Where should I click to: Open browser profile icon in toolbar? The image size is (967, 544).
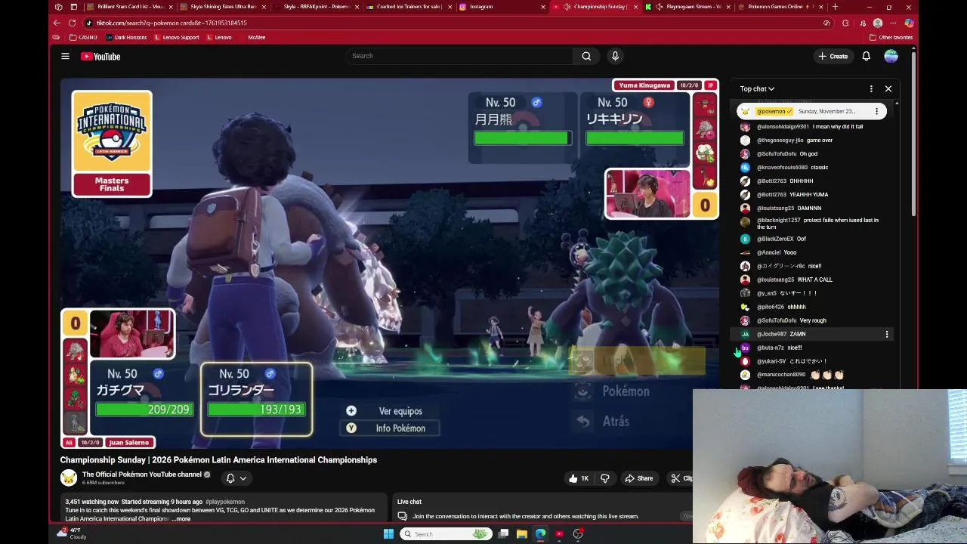click(x=878, y=23)
